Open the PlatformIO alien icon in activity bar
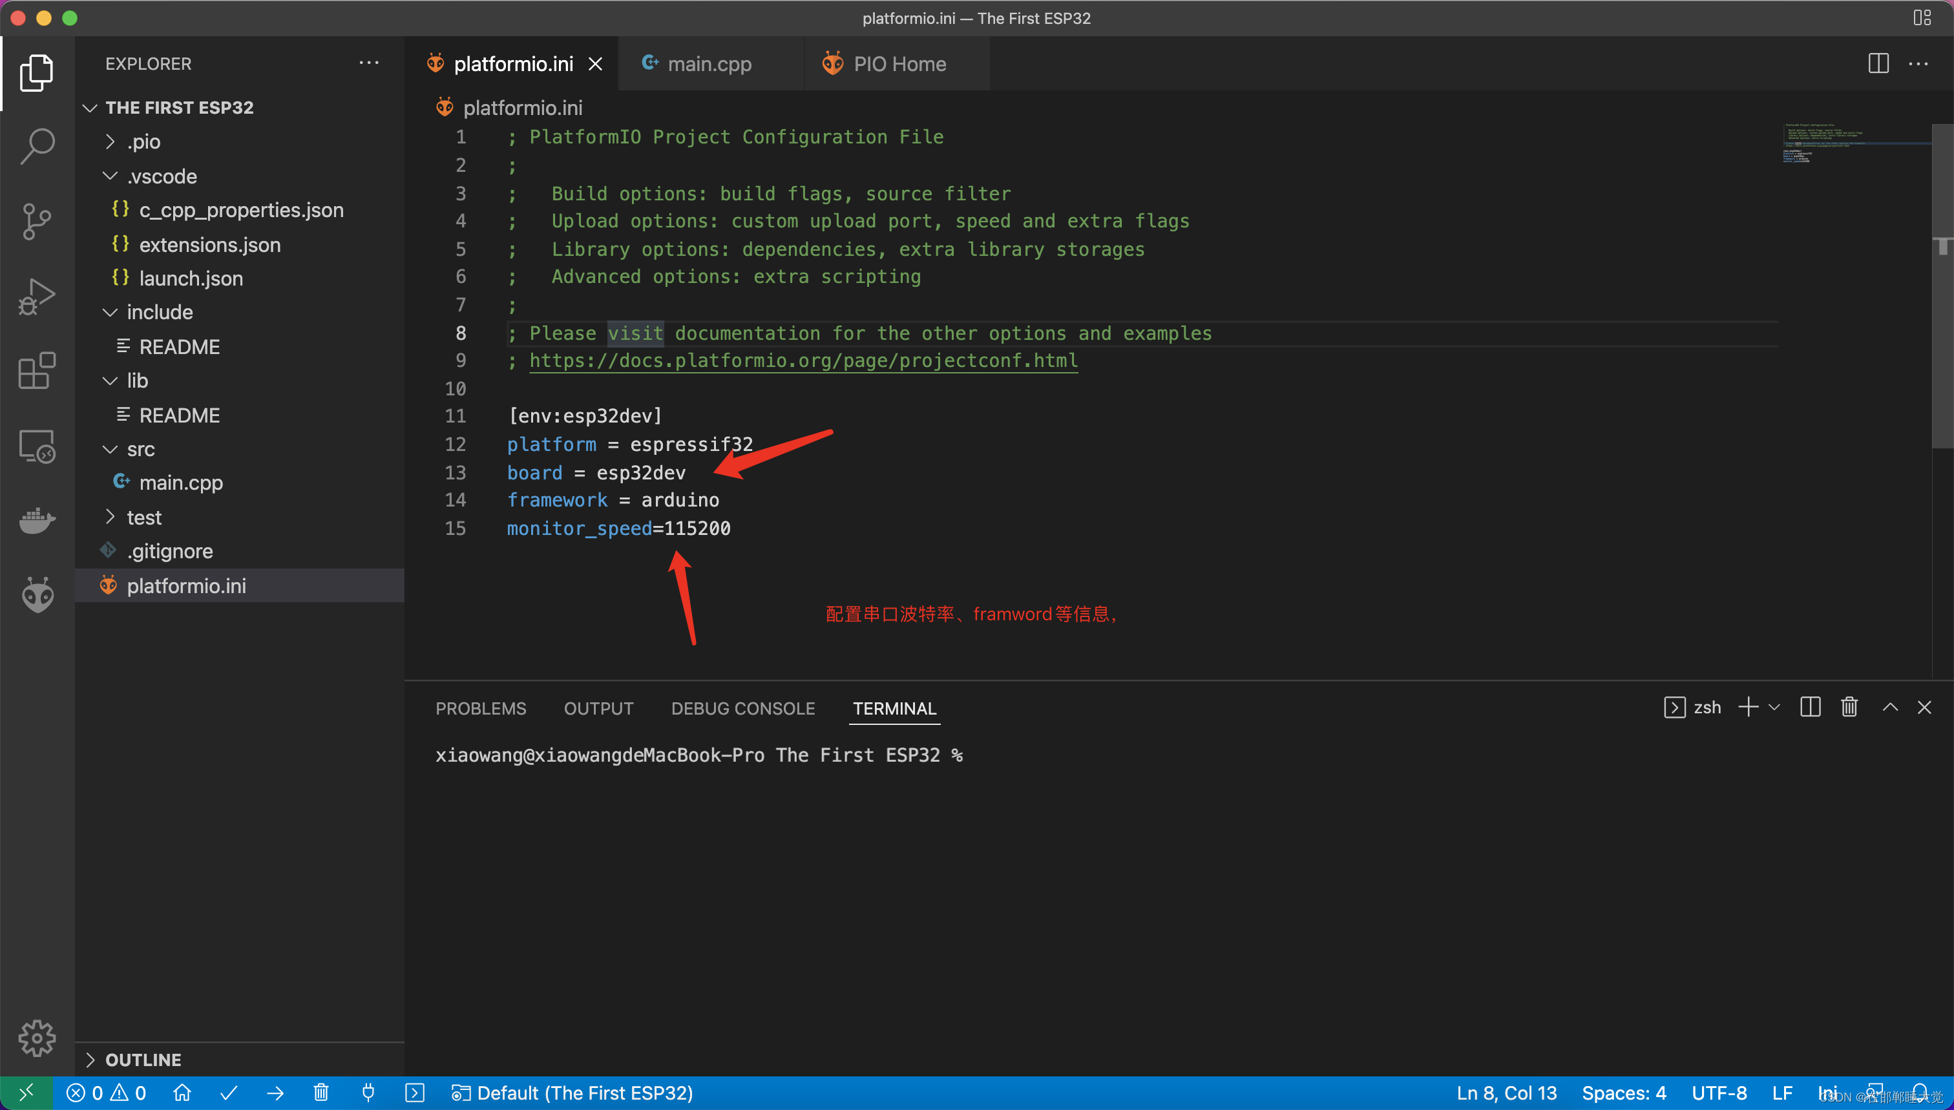Image resolution: width=1954 pixels, height=1110 pixels. (37, 594)
